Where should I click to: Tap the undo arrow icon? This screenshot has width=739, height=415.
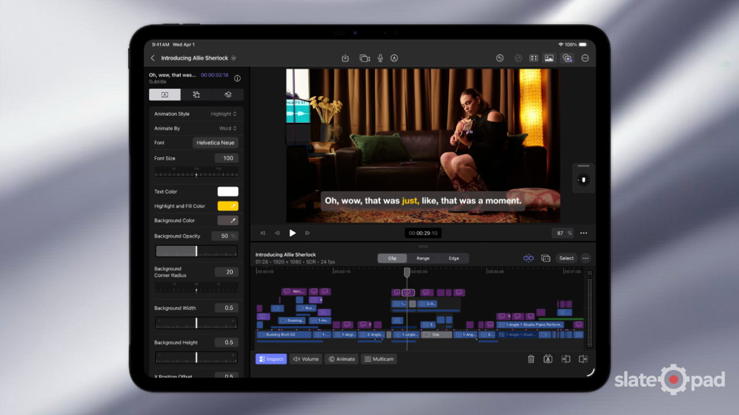[x=500, y=58]
